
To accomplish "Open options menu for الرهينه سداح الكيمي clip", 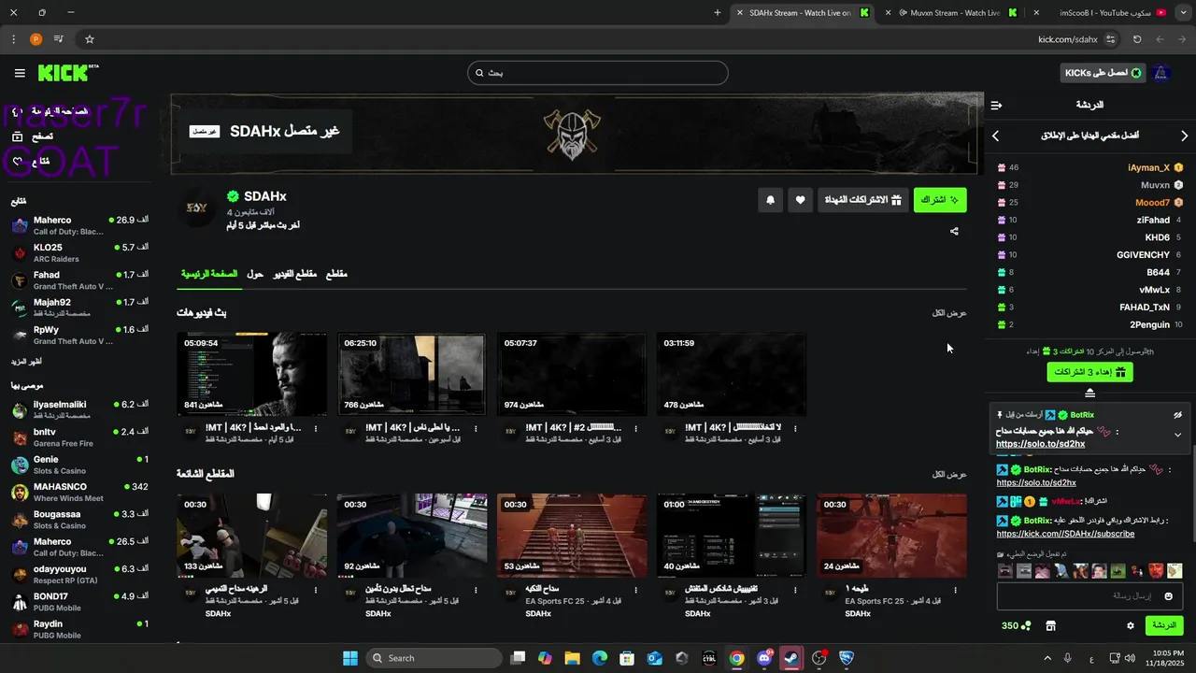I will click(316, 590).
